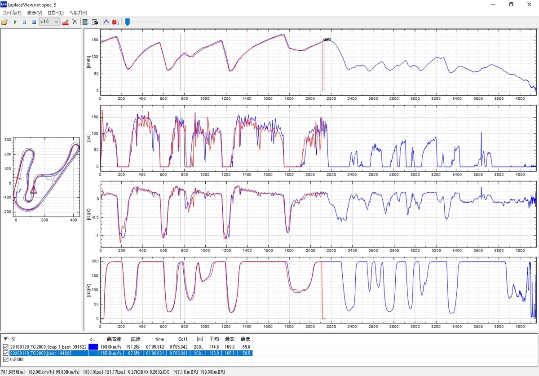
Task: Uncheck the 20180128_TC2000_8cup_1_best data checkbox
Action: click(x=5, y=347)
